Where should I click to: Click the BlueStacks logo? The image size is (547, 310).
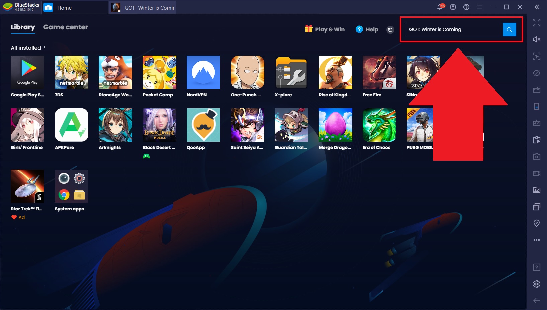[8, 7]
